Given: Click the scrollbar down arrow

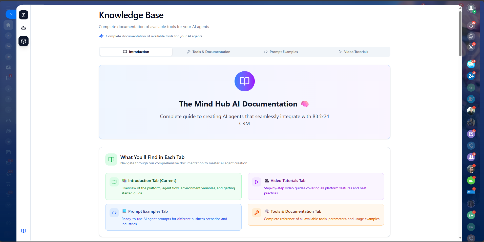Looking at the screenshot, I should (460, 237).
